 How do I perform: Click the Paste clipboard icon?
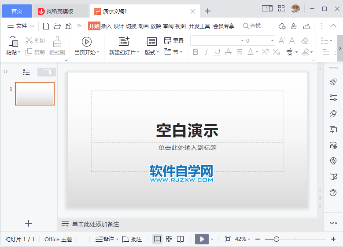coord(13,41)
